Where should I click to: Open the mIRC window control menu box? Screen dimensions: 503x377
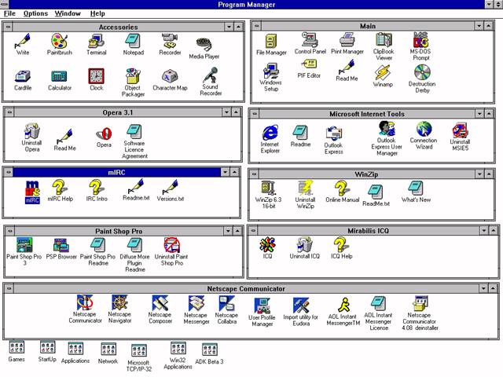(x=9, y=172)
